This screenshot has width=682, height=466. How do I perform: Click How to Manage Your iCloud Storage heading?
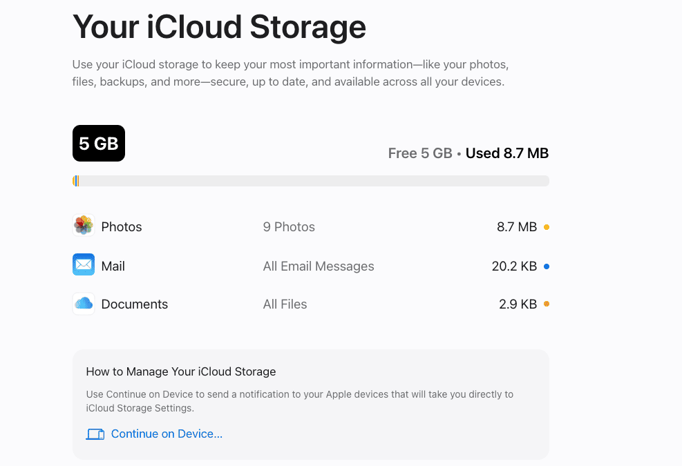pyautogui.click(x=181, y=371)
